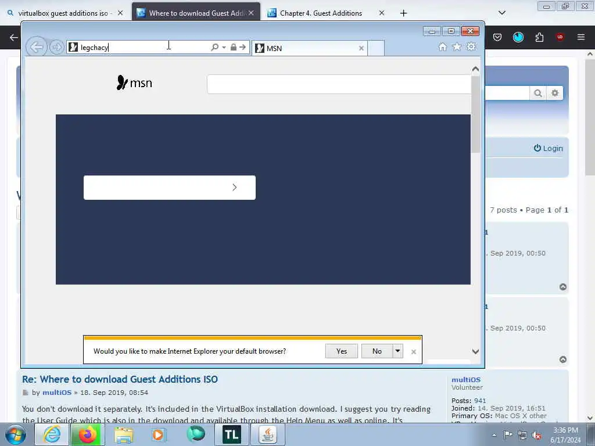Click the taskbar clock showing 3:36 PM
This screenshot has height=446, width=595.
565,435
